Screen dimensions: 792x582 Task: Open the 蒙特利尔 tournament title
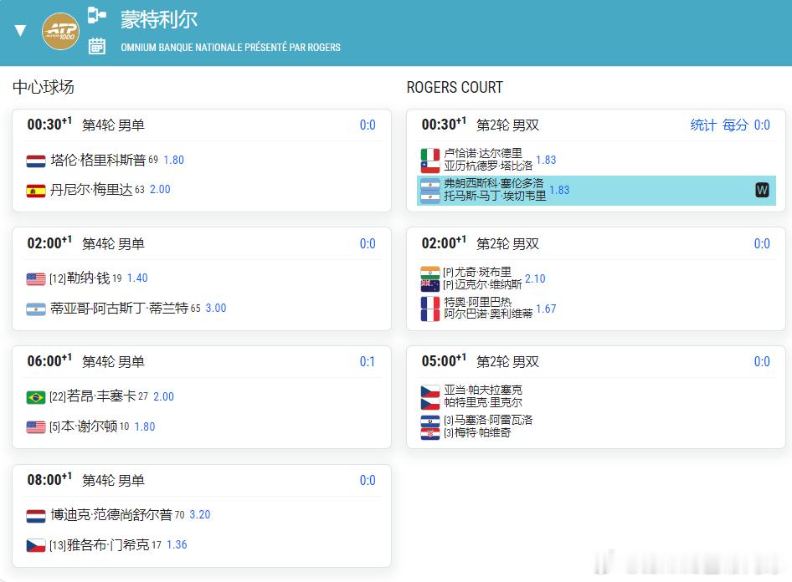click(x=158, y=20)
